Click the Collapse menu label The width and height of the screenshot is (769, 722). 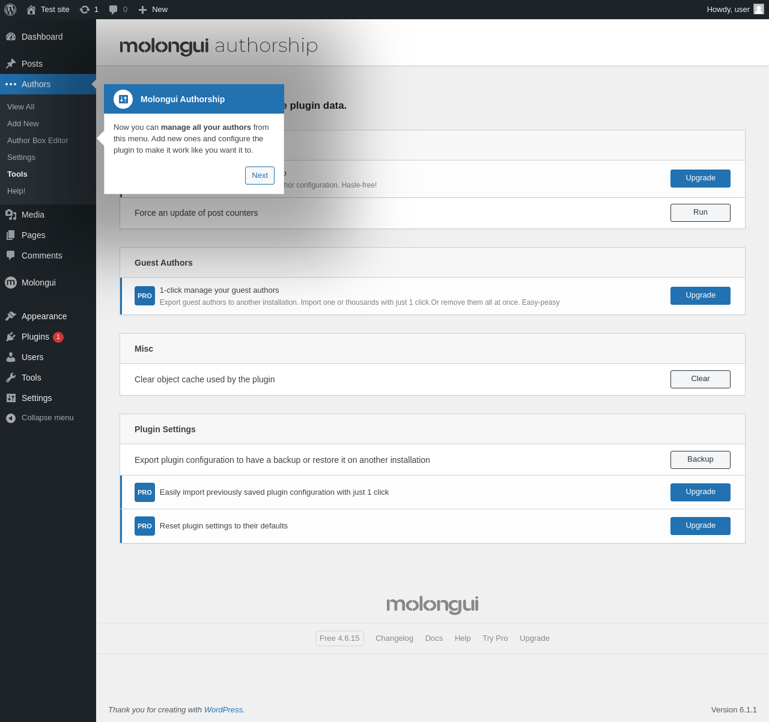(47, 418)
